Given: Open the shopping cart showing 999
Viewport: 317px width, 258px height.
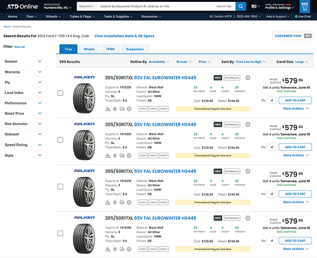Looking at the screenshot, I should [x=305, y=6].
